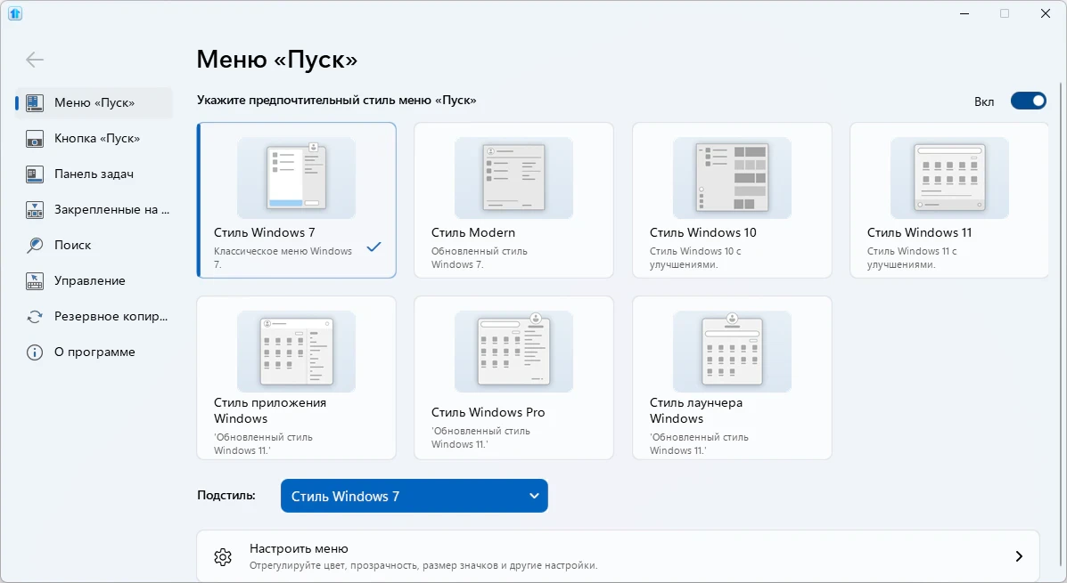Open the Кнопка «Пуск» section
The image size is (1067, 583).
pyautogui.click(x=94, y=139)
